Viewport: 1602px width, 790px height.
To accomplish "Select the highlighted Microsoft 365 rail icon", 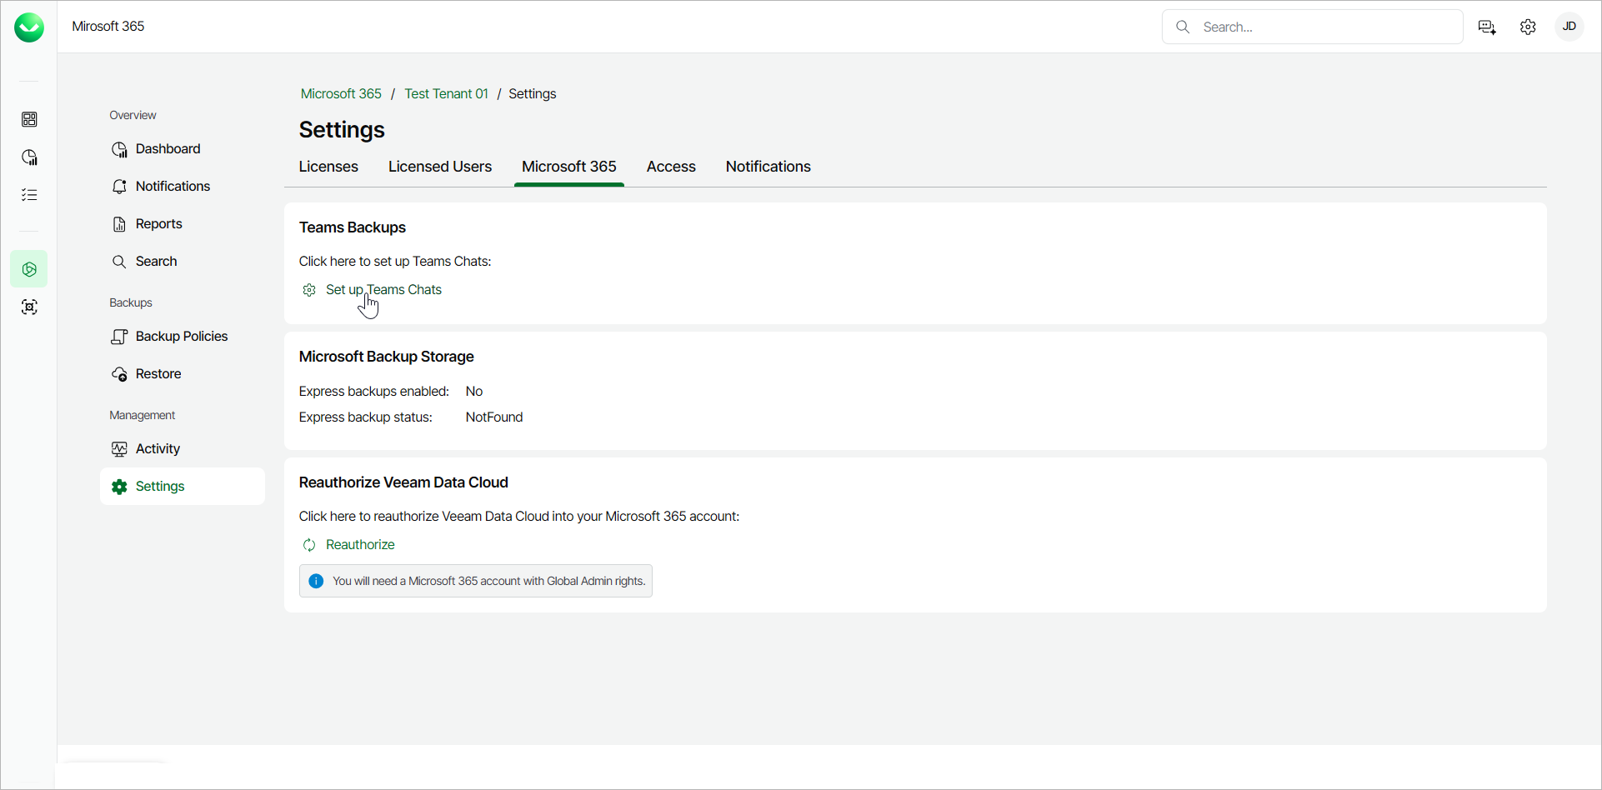I will click(29, 269).
